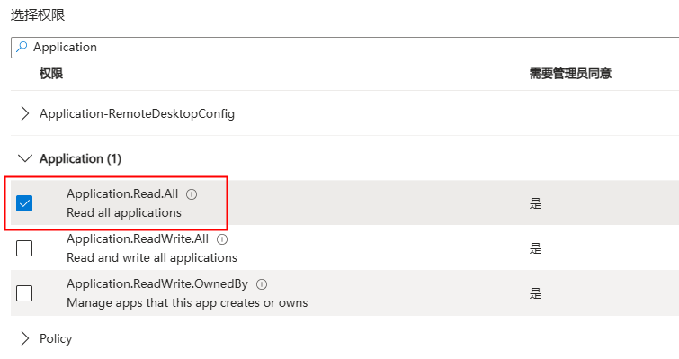The width and height of the screenshot is (679, 359).
Task: Click the 权限 column header
Action: [51, 74]
